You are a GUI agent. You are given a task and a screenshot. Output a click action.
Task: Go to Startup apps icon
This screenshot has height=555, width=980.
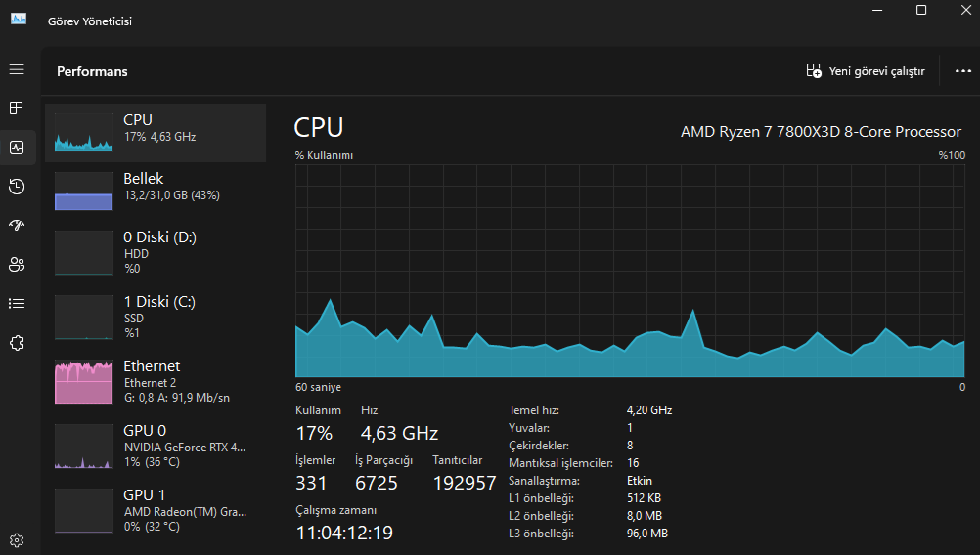pyautogui.click(x=17, y=226)
